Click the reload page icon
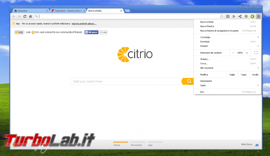This screenshot has width=270, height=156. pyautogui.click(x=25, y=16)
